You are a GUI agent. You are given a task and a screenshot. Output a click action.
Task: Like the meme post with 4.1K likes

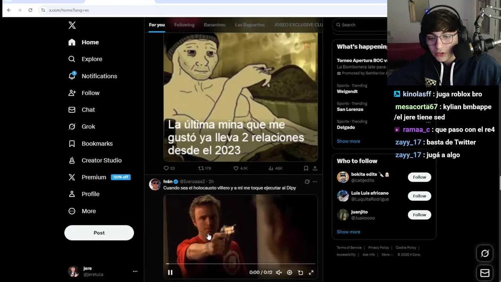[x=241, y=168]
